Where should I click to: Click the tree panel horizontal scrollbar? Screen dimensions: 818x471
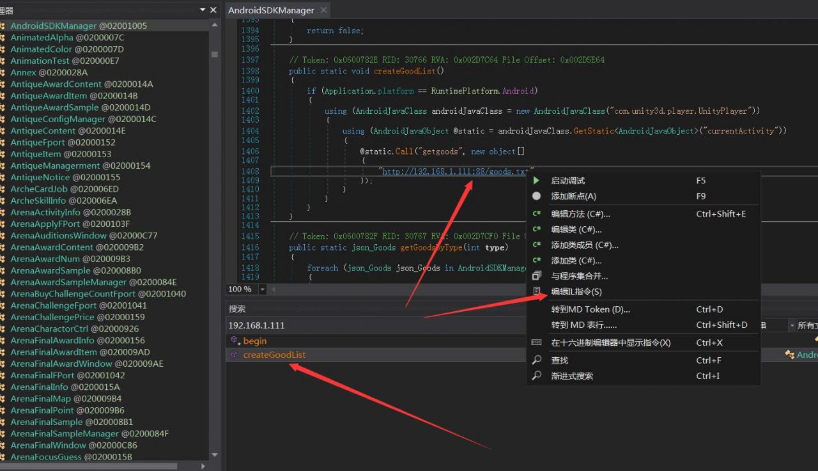tap(88, 466)
